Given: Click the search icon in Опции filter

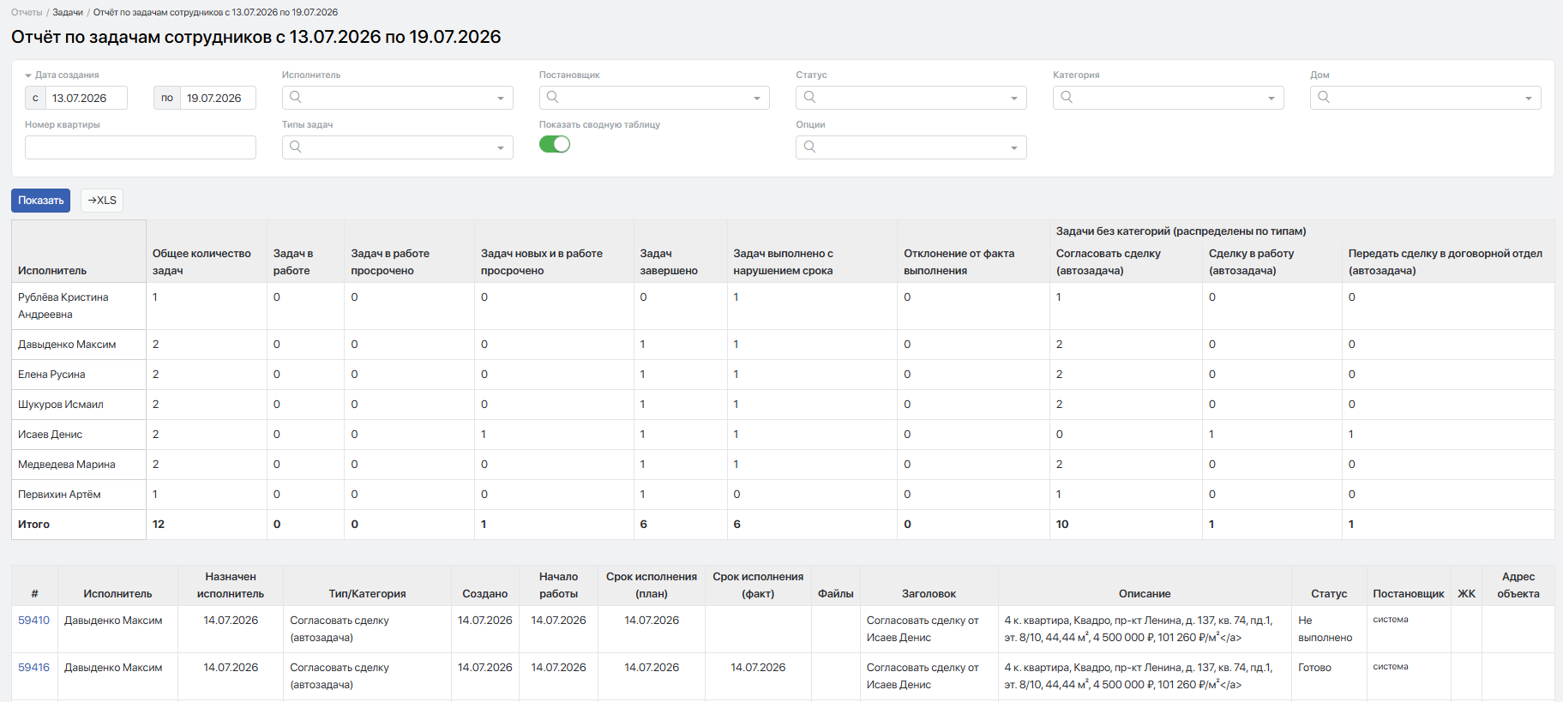Looking at the screenshot, I should (x=809, y=147).
